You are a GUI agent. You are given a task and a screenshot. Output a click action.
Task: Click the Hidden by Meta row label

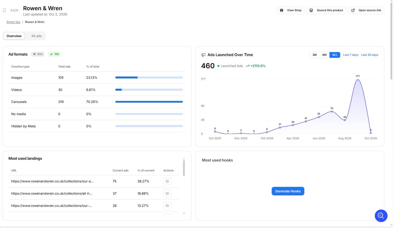click(x=23, y=126)
